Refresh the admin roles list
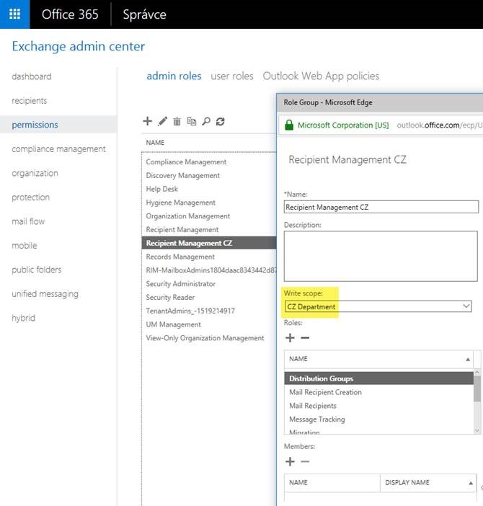 [221, 122]
